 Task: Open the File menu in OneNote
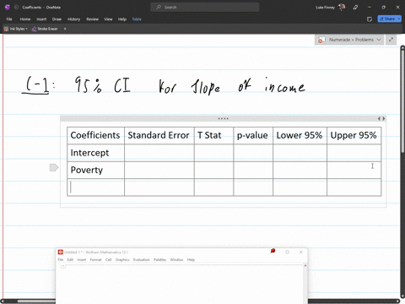9,19
